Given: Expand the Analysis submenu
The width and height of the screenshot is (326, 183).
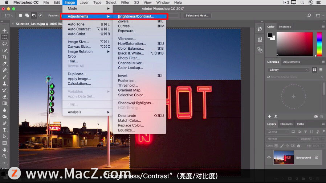Looking at the screenshot, I should [x=87, y=112].
